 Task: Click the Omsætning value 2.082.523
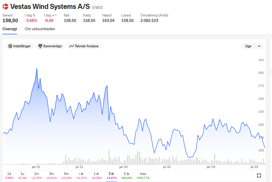click(x=149, y=21)
